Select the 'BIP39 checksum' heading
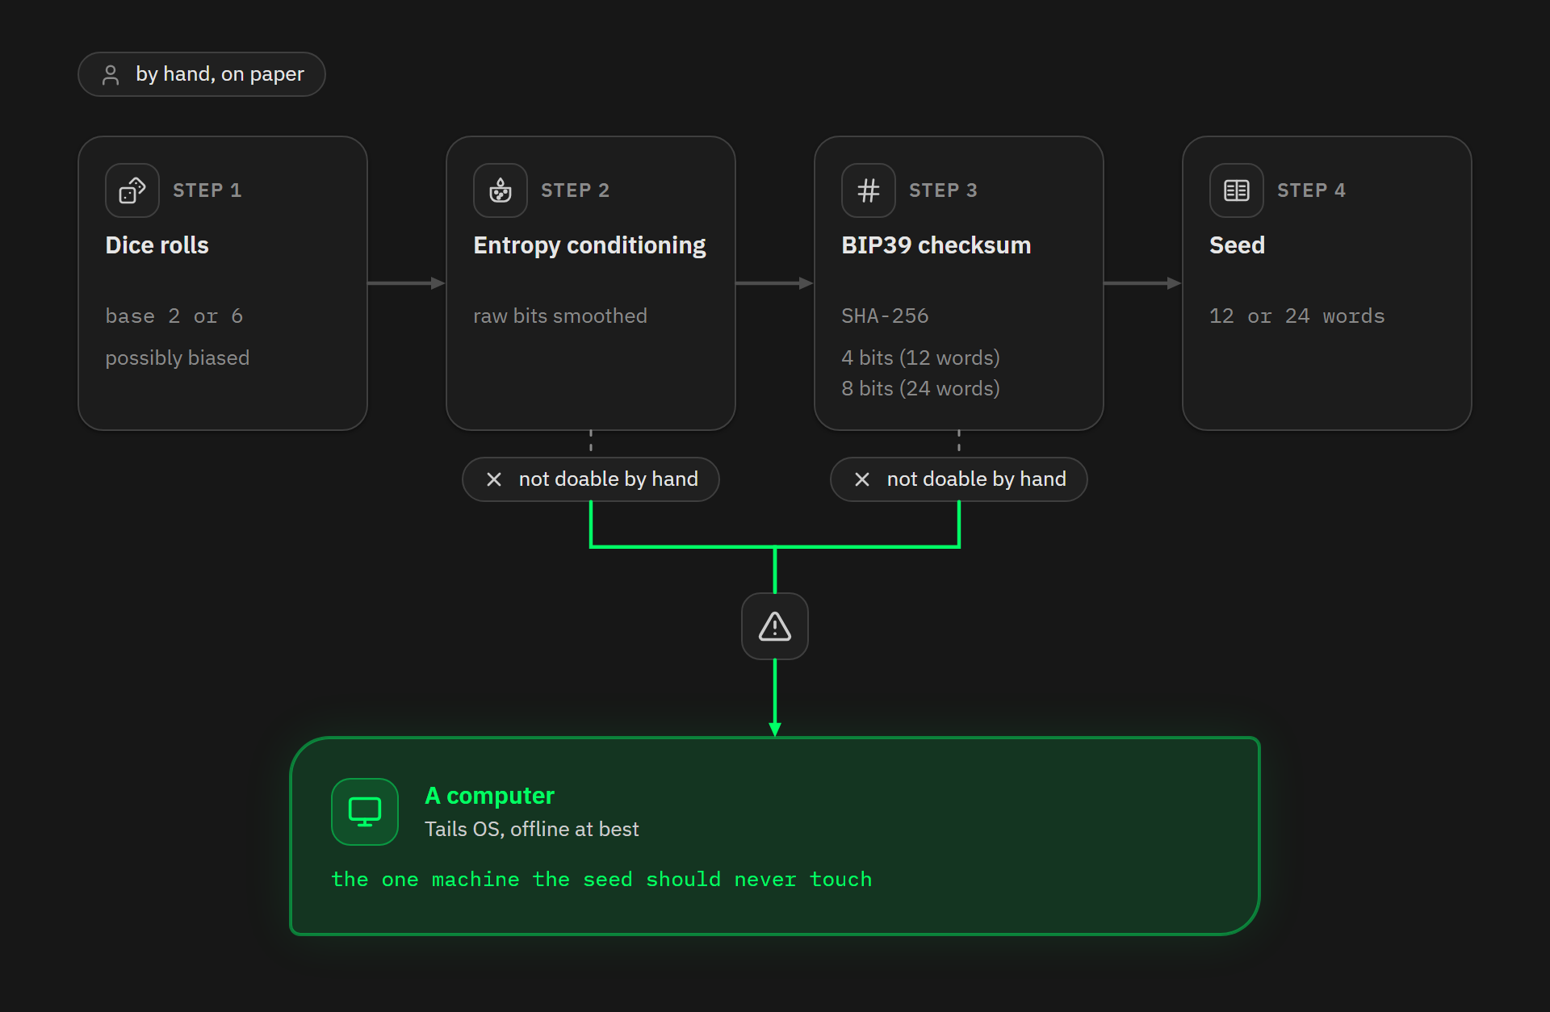Screen dimensions: 1550x1012 pyautogui.click(x=936, y=245)
